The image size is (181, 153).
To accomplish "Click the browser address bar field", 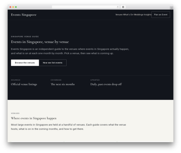I will (x=86, y=7).
